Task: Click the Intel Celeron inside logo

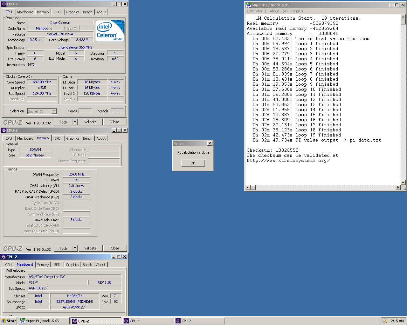Action: [110, 31]
